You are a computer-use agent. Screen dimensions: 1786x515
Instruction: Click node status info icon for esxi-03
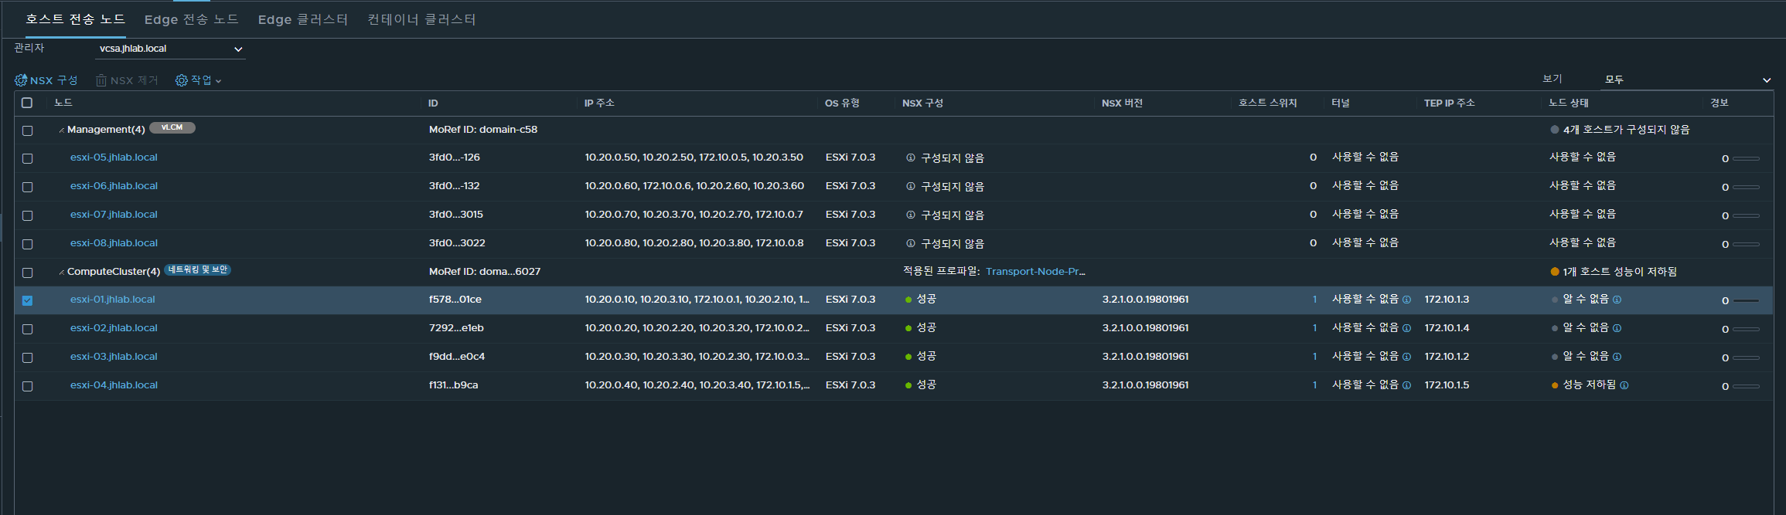point(1617,357)
